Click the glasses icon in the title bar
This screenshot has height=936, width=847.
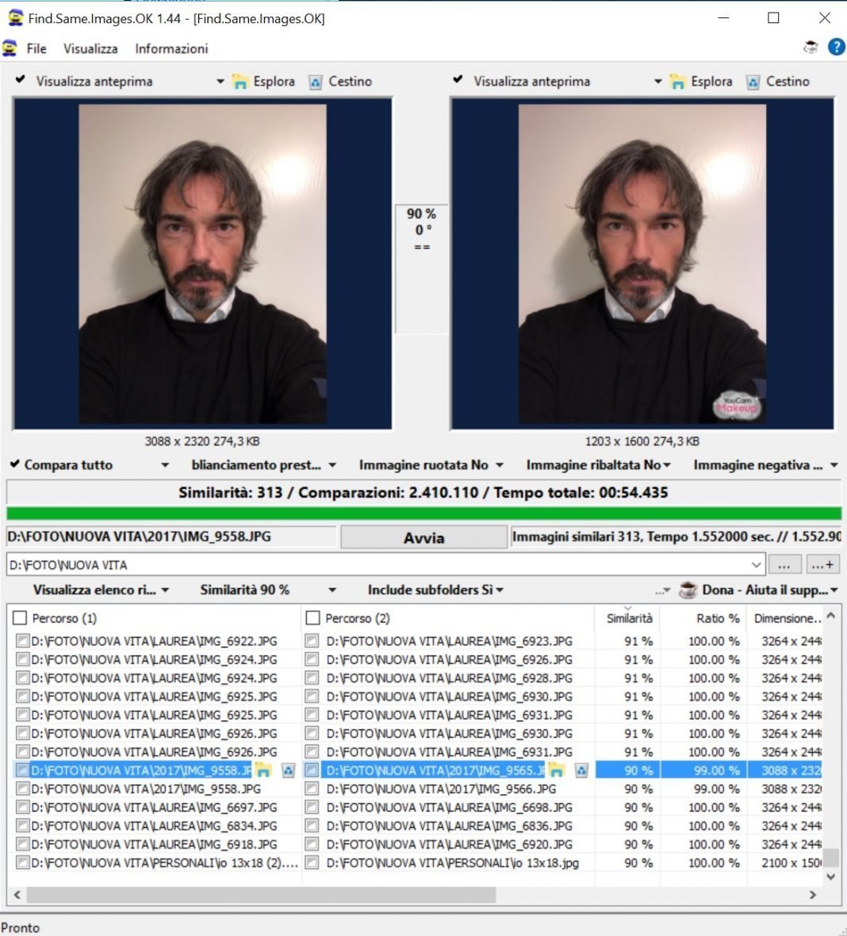click(810, 48)
